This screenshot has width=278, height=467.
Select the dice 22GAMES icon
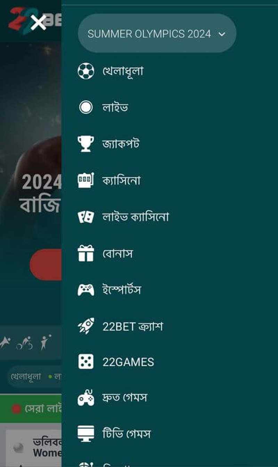click(x=85, y=362)
